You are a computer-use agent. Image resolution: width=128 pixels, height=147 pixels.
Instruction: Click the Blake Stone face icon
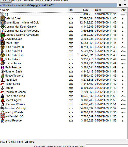click(x=3, y=23)
